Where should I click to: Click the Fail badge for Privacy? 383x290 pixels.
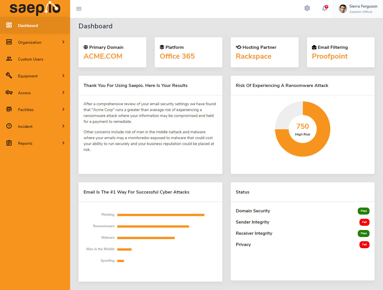point(364,245)
